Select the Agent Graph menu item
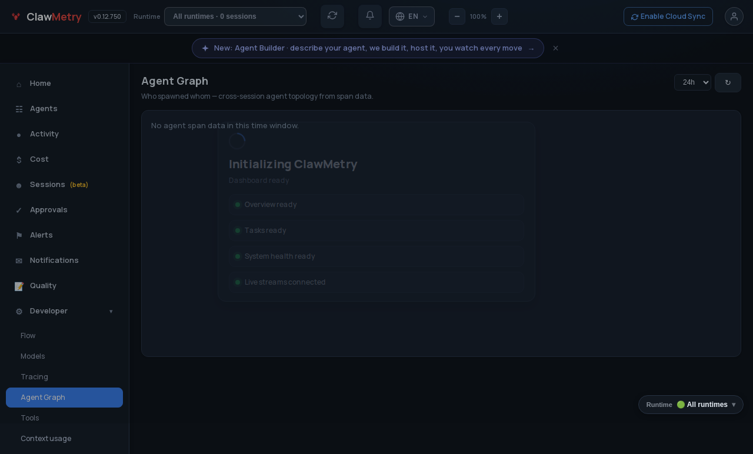 [64, 398]
